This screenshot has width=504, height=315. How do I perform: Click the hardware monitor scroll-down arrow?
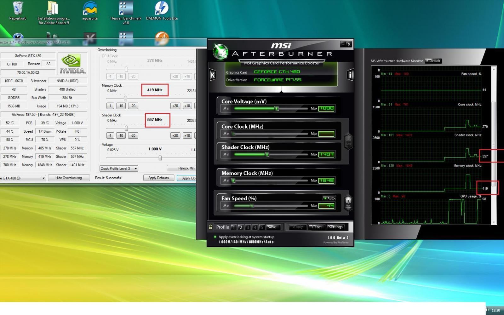494,222
